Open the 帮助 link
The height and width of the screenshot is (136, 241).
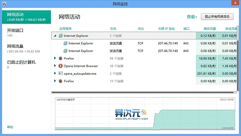point(10,127)
